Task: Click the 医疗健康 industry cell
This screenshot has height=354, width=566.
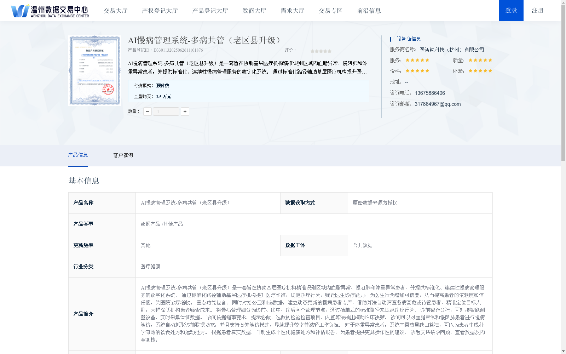Action: coord(314,267)
